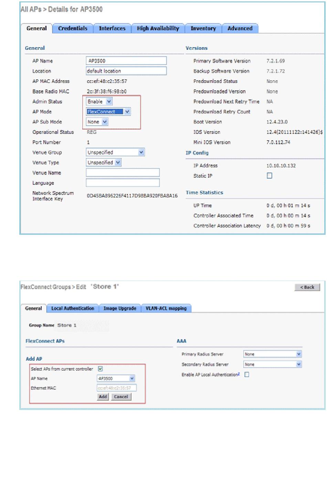
Task: Click the Operational Status REG value
Action: pos(92,132)
